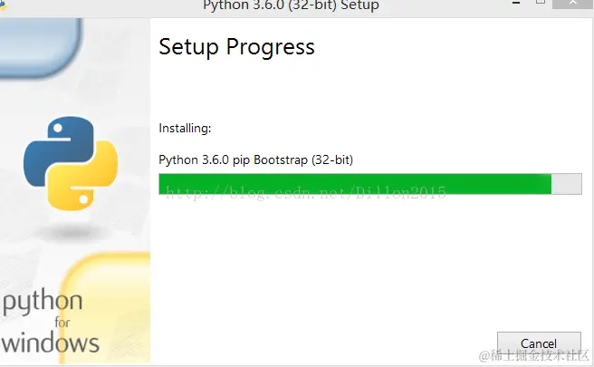
Task: Click the gray unfilled end of progress bar
Action: point(566,184)
